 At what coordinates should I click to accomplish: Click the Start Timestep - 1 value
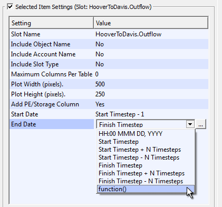coord(151,114)
